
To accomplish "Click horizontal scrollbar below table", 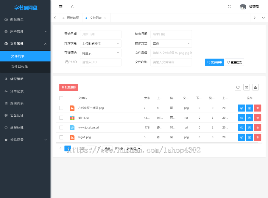I will [157, 143].
